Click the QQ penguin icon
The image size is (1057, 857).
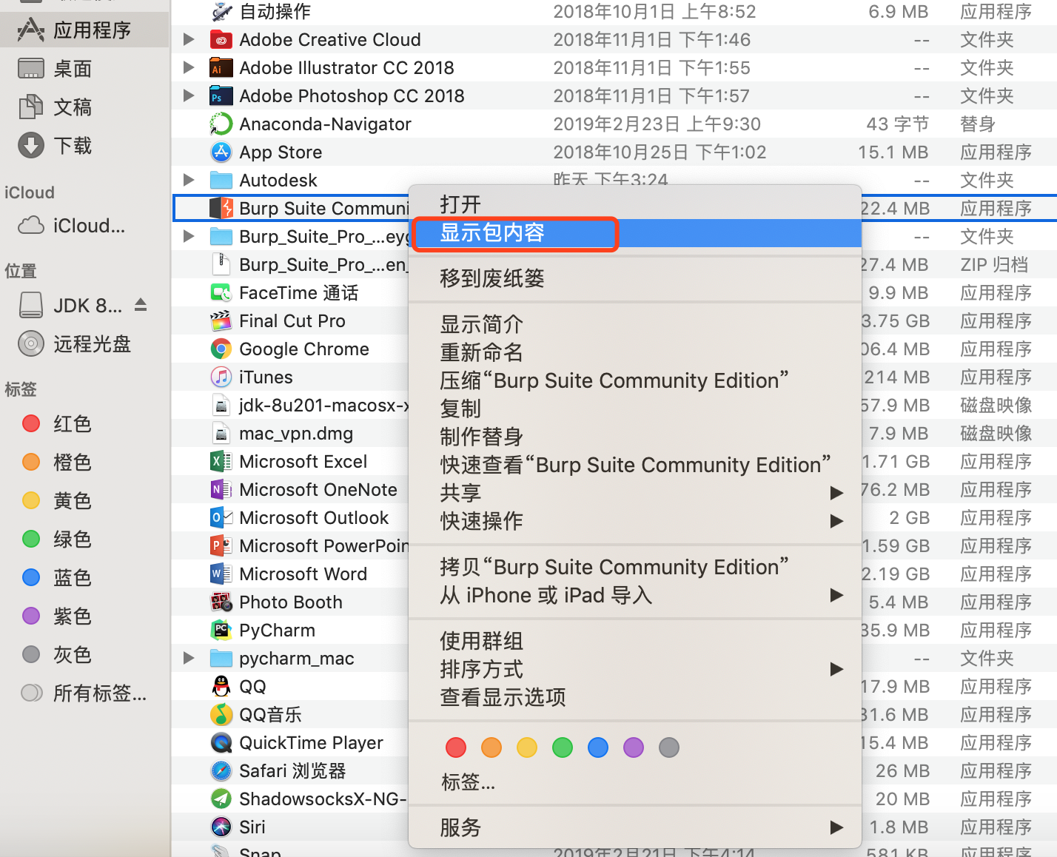221,686
